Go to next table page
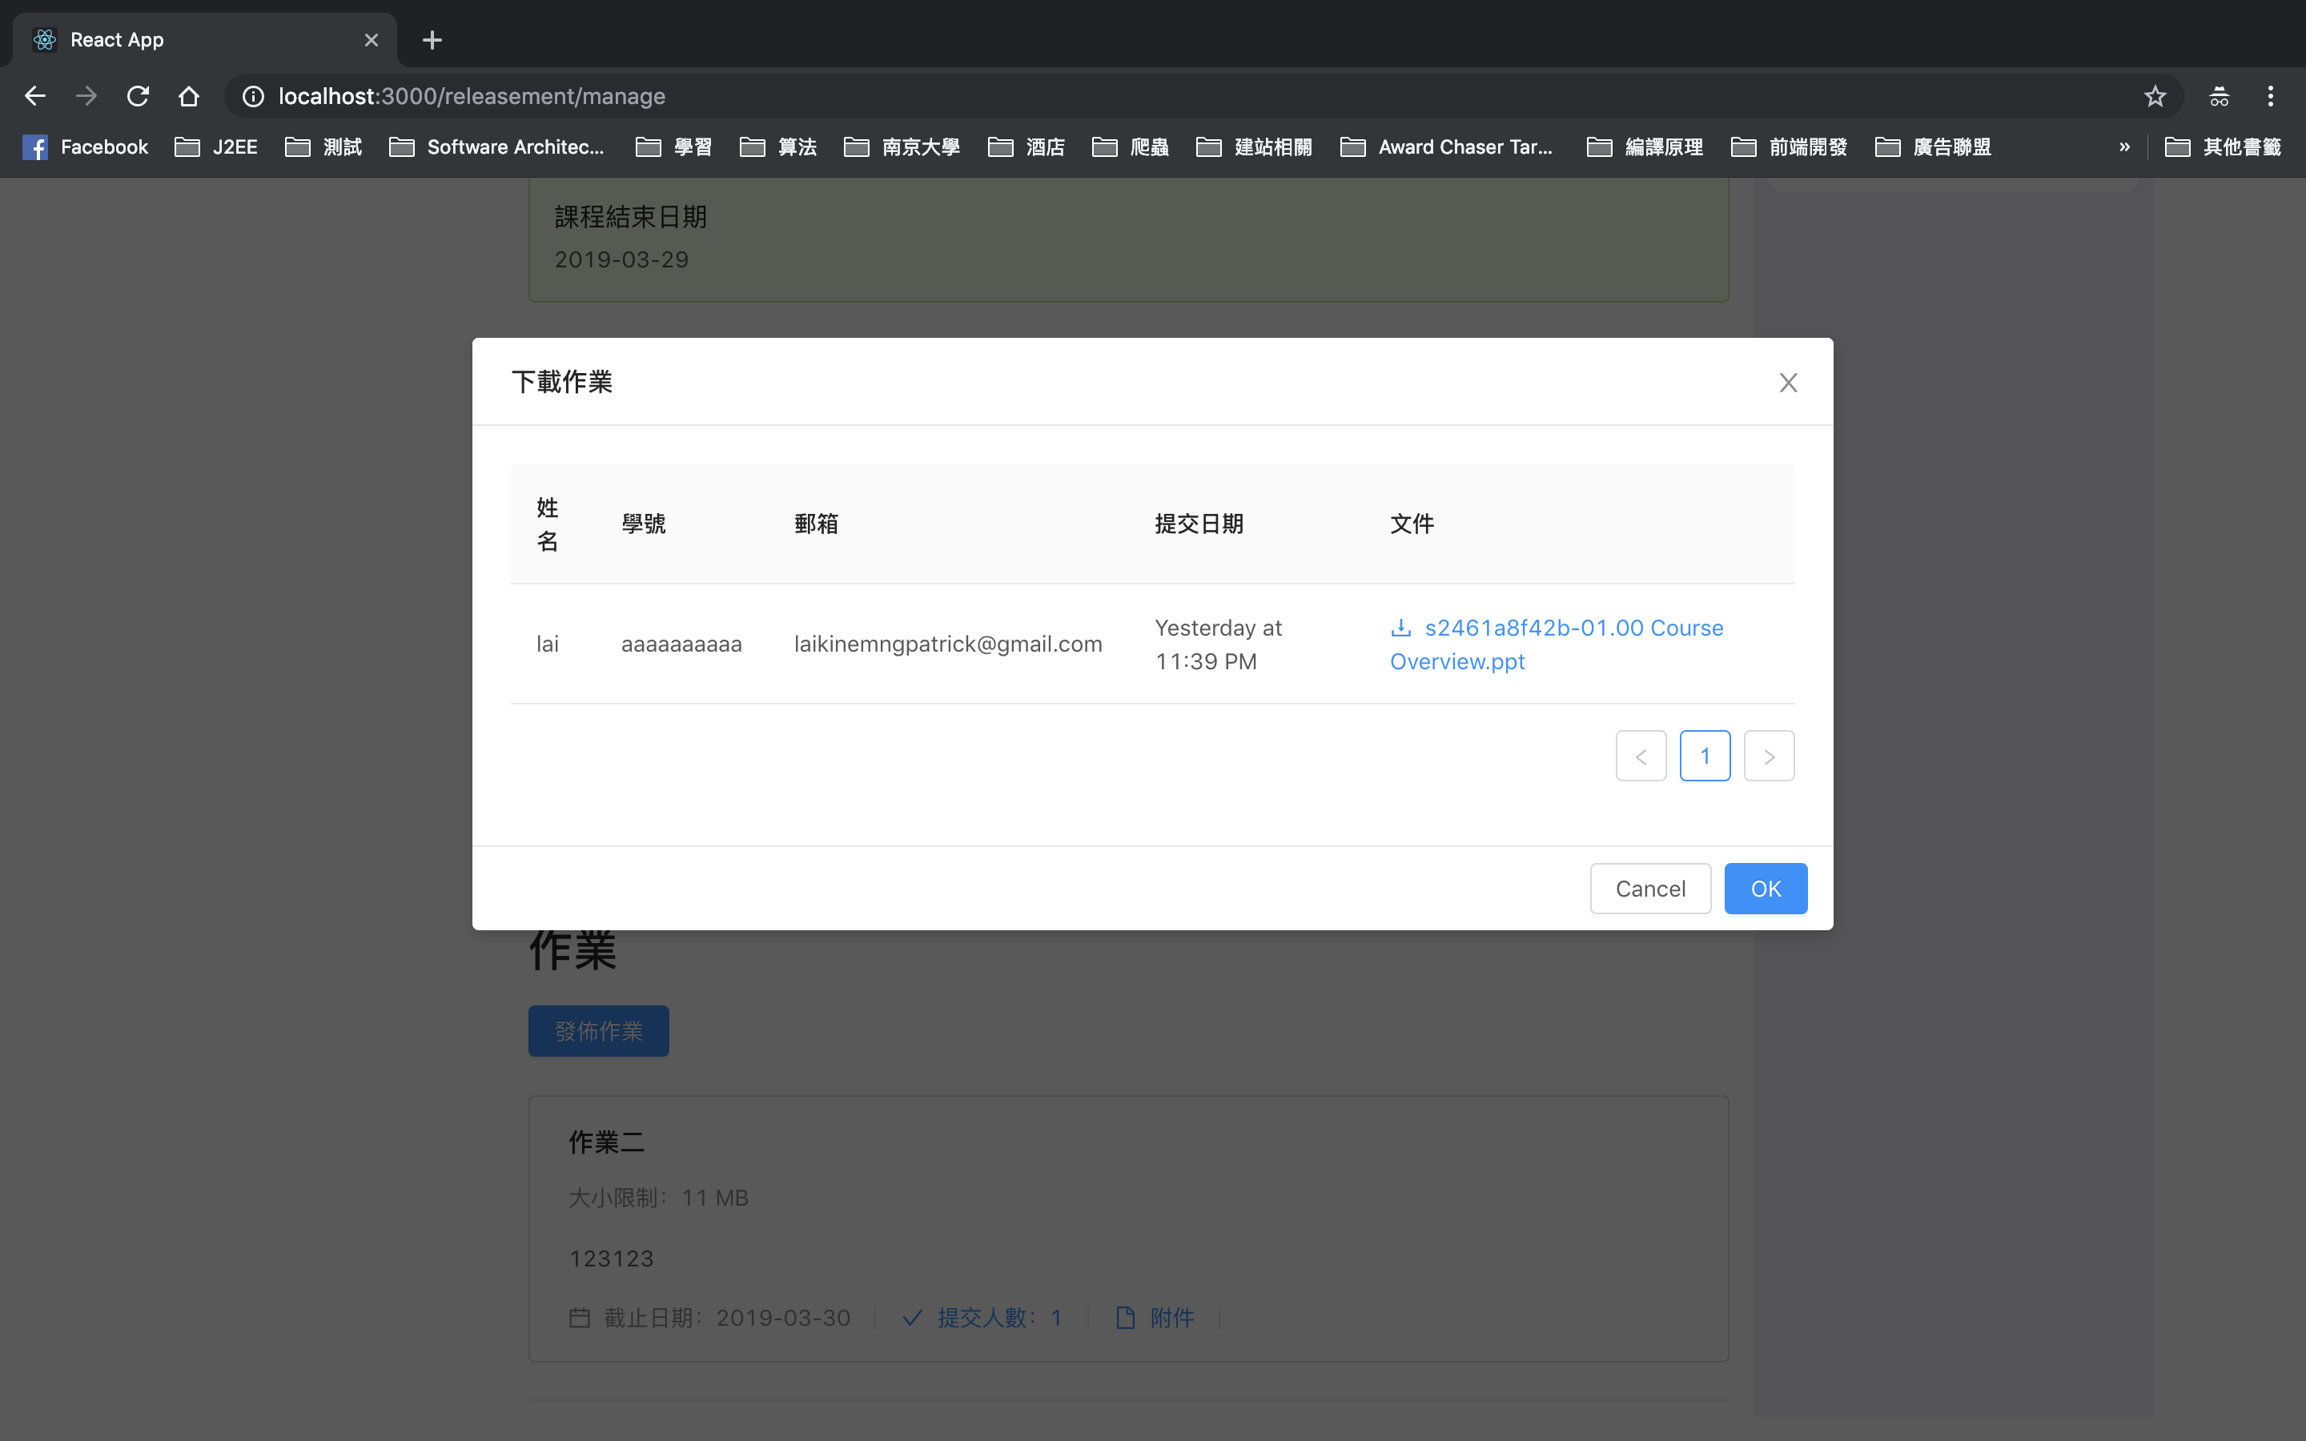Viewport: 2306px width, 1441px height. [x=1769, y=756]
